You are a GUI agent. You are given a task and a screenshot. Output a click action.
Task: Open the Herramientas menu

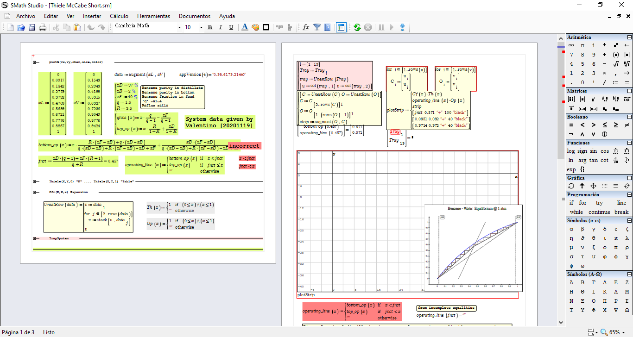click(x=153, y=16)
